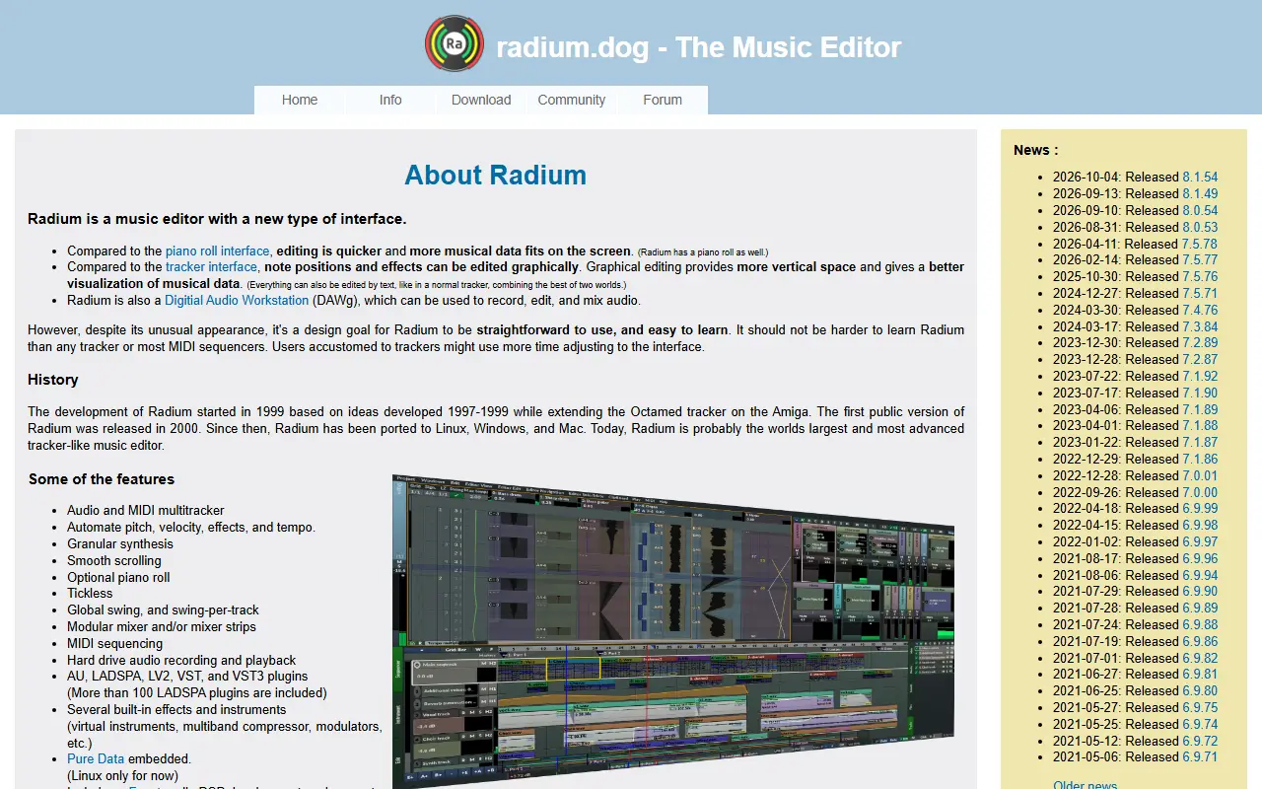Open release 7.2.89 link

click(1200, 343)
